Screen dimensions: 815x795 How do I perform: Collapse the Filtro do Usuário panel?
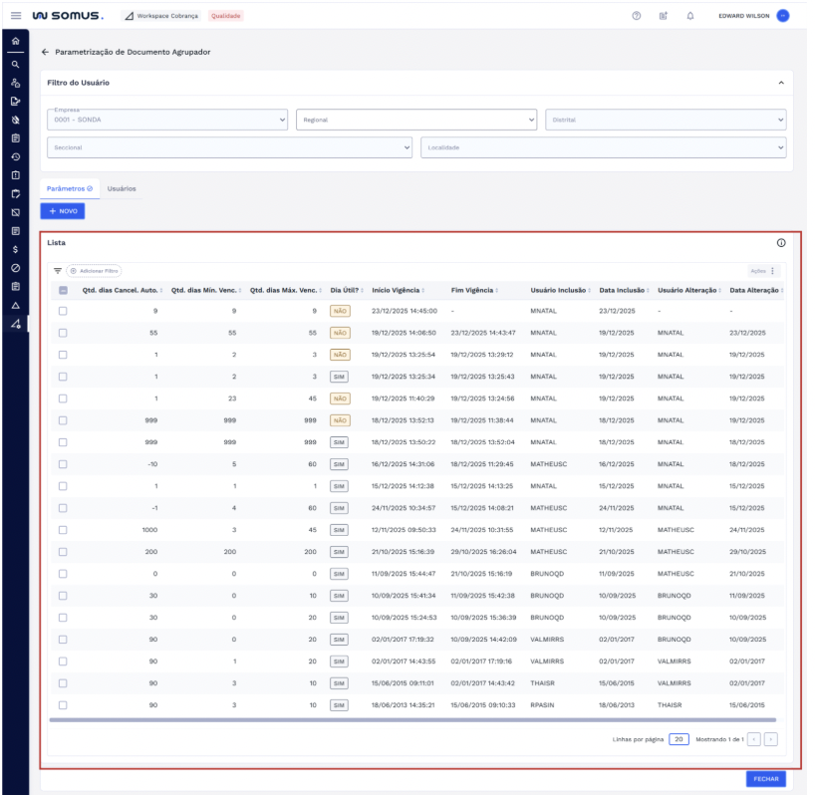pos(780,83)
